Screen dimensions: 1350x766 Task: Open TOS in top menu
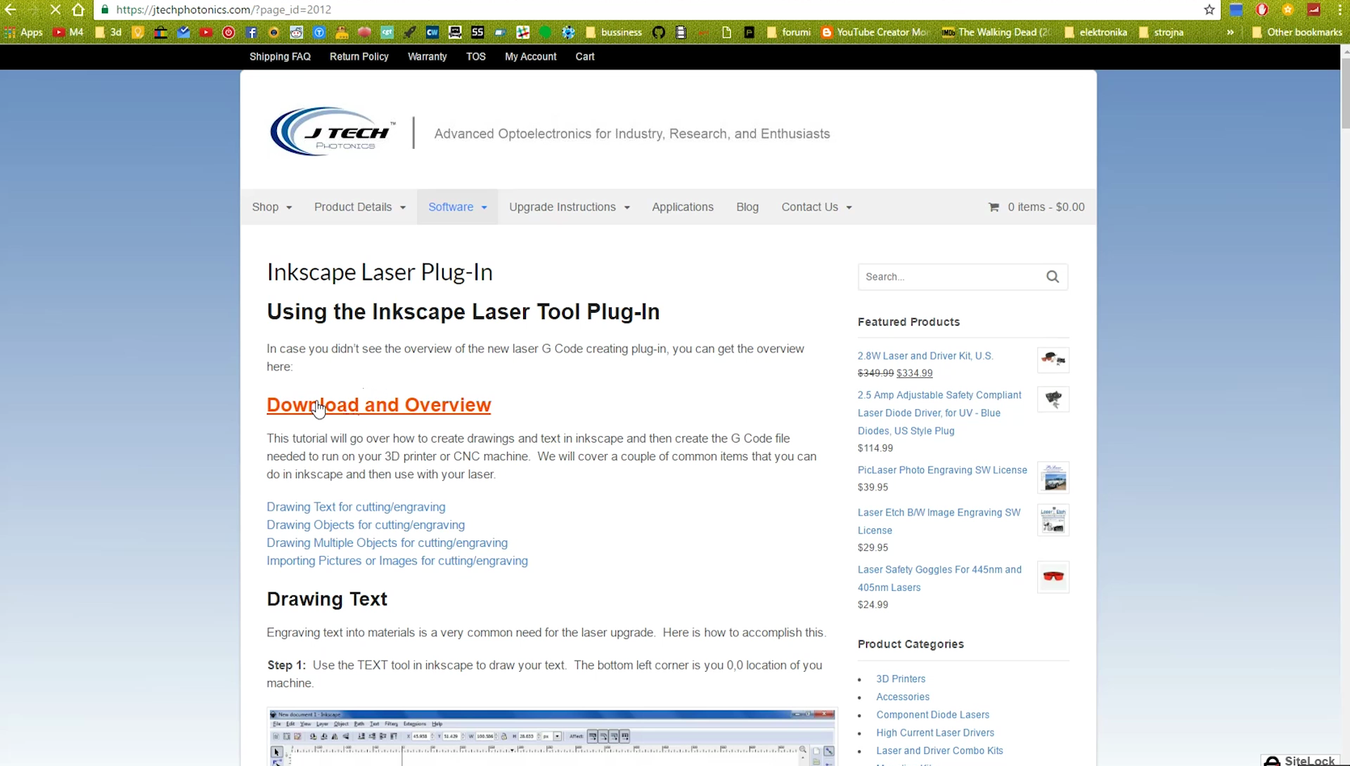pos(476,57)
